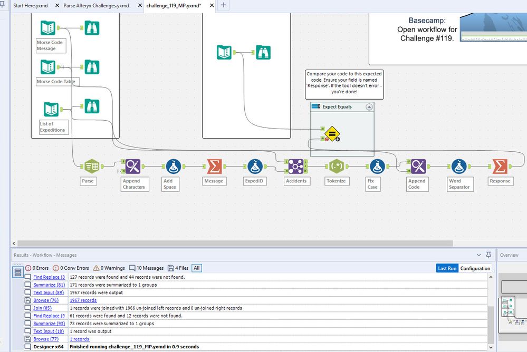The width and height of the screenshot is (527, 352).
Task: Filter results by 0 Warnings
Action: pyautogui.click(x=109, y=268)
